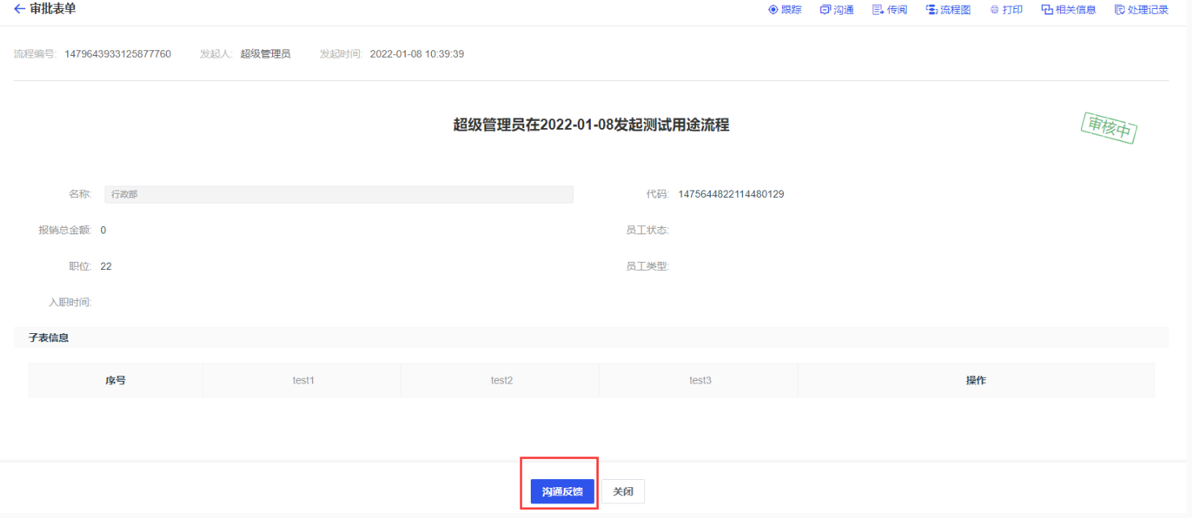Viewport: 1192px width, 518px height.
Task: Click the initiator name 超级管理员 in the header row
Action: coord(265,54)
